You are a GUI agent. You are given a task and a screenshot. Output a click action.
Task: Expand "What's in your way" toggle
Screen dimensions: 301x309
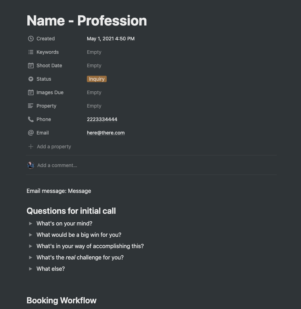[x=30, y=246]
